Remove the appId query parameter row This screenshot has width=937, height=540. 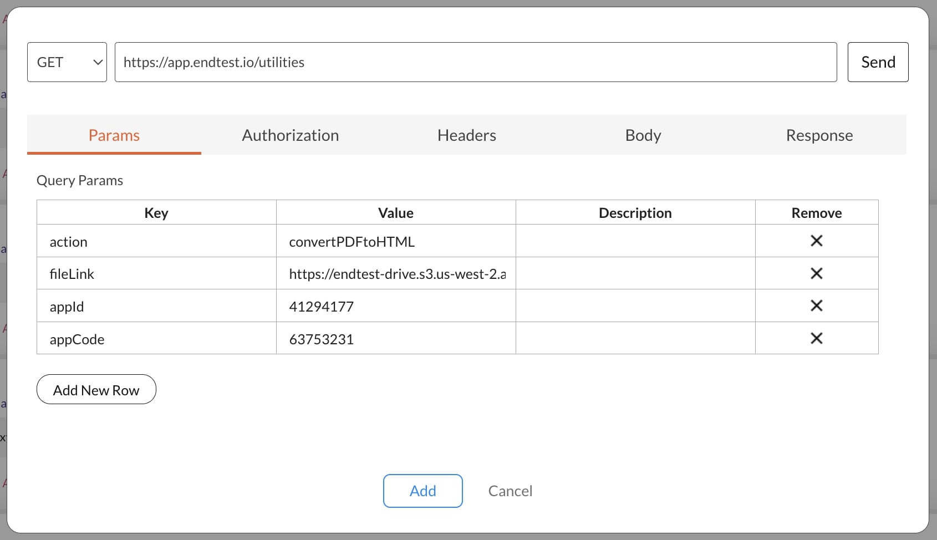[817, 305]
